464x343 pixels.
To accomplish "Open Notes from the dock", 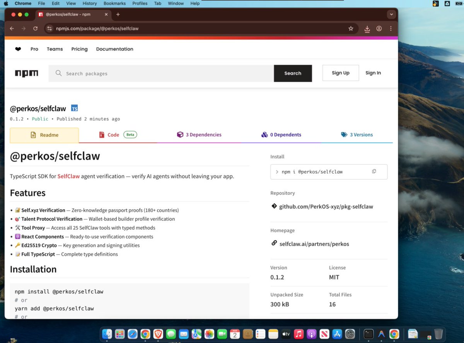I will pyautogui.click(x=273, y=334).
